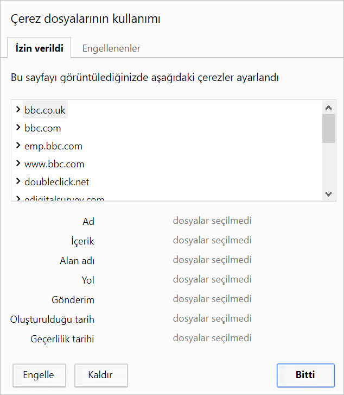Click the Bitti button
The width and height of the screenshot is (344, 395).
pyautogui.click(x=305, y=375)
